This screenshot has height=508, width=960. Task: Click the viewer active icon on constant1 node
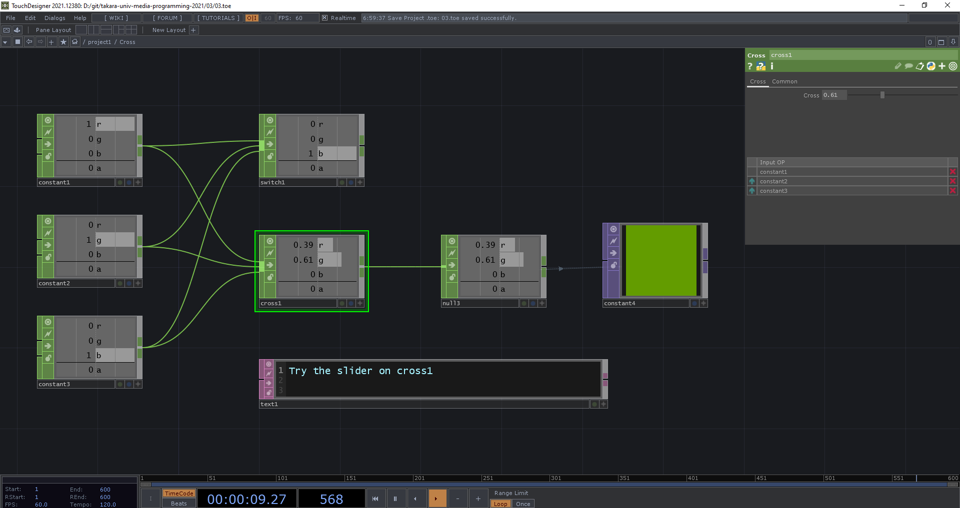click(x=48, y=120)
